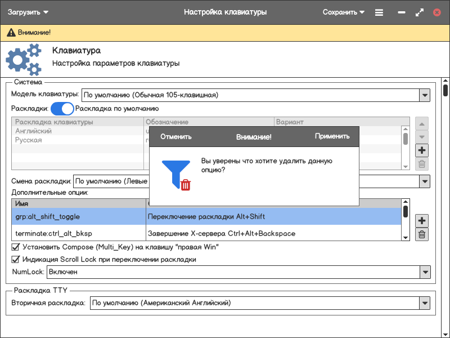Toggle the default layout switch
This screenshot has width=450, height=338.
coord(62,109)
